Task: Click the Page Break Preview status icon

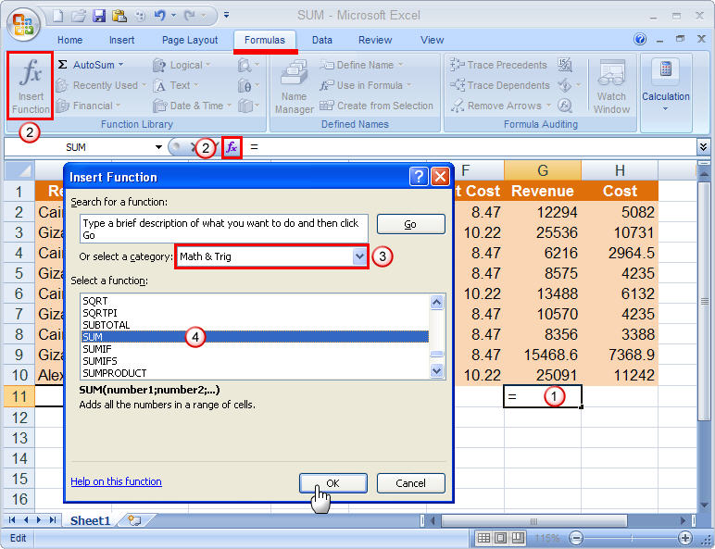Action: pos(518,539)
